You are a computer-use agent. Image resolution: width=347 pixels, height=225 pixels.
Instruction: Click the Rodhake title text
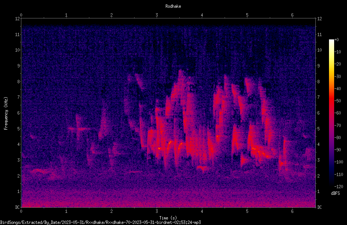[x=173, y=6]
